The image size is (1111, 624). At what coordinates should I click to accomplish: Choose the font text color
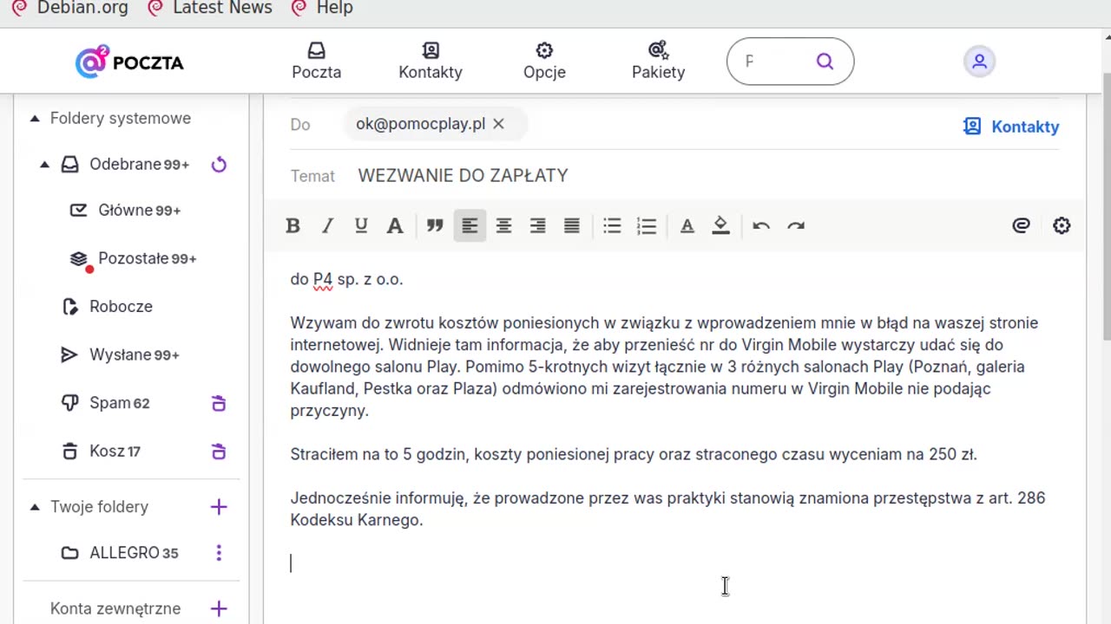687,226
